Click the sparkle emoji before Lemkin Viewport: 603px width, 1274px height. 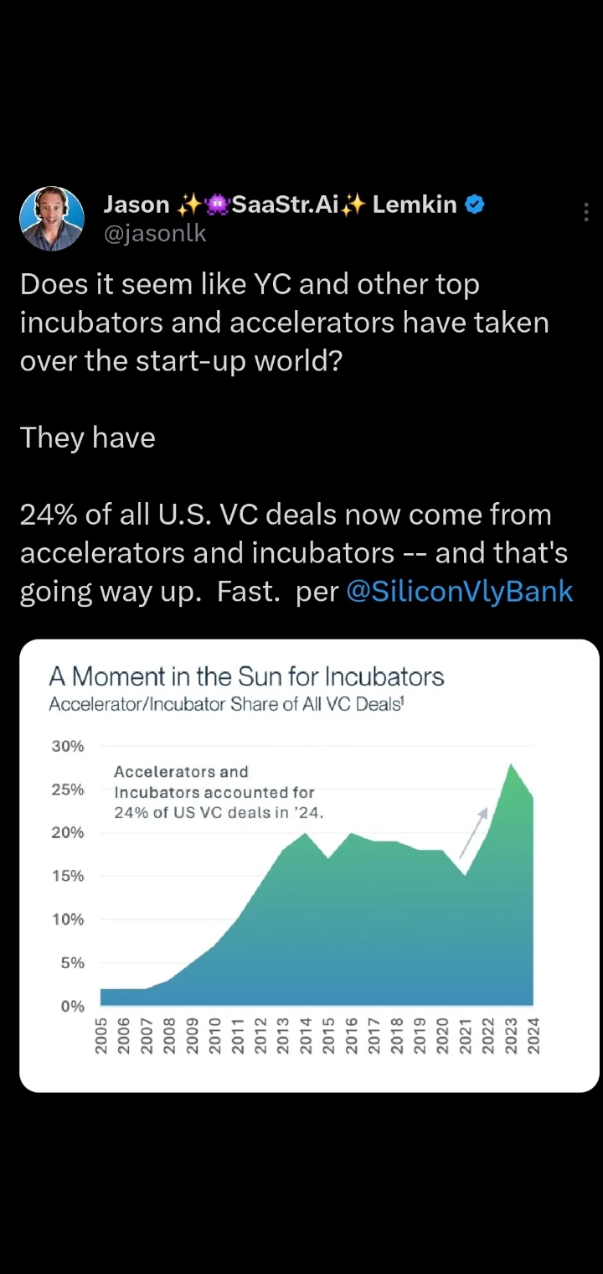(x=353, y=204)
